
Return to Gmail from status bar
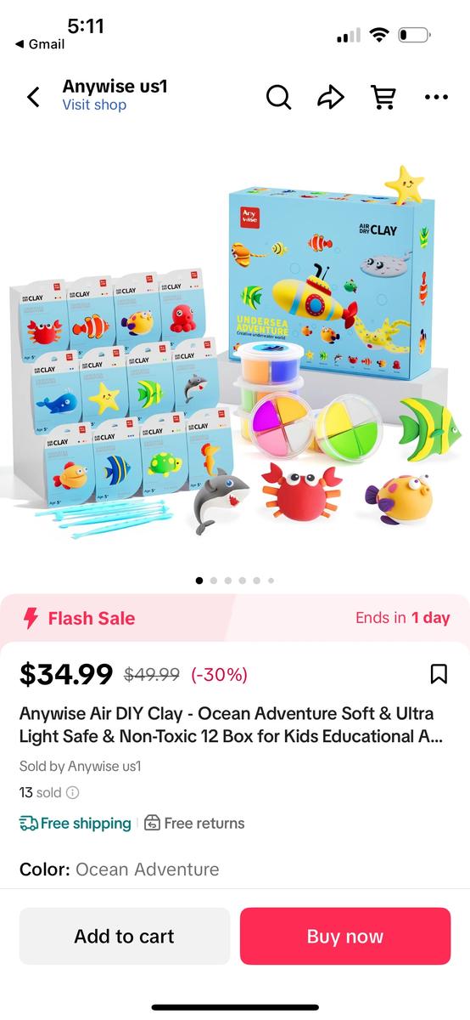(x=40, y=44)
